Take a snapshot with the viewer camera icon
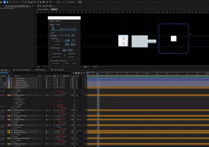Screen dimensions: 209x147 (x=85, y=67)
